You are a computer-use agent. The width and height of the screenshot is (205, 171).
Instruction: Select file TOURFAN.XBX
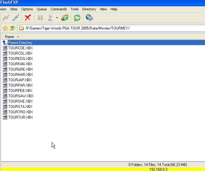(x=20, y=64)
